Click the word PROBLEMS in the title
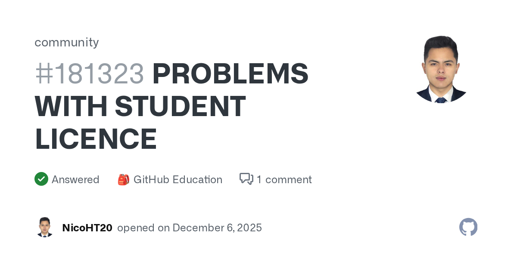 (x=230, y=74)
